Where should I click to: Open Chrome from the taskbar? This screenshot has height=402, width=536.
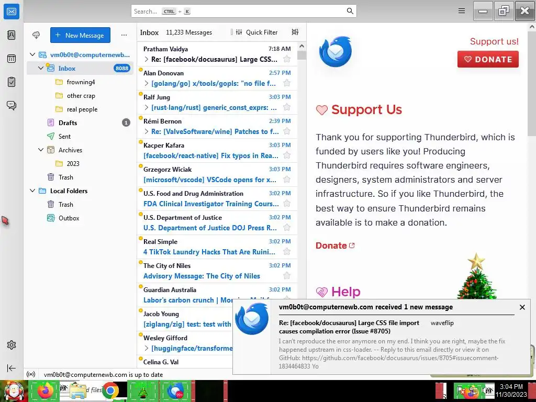click(110, 390)
